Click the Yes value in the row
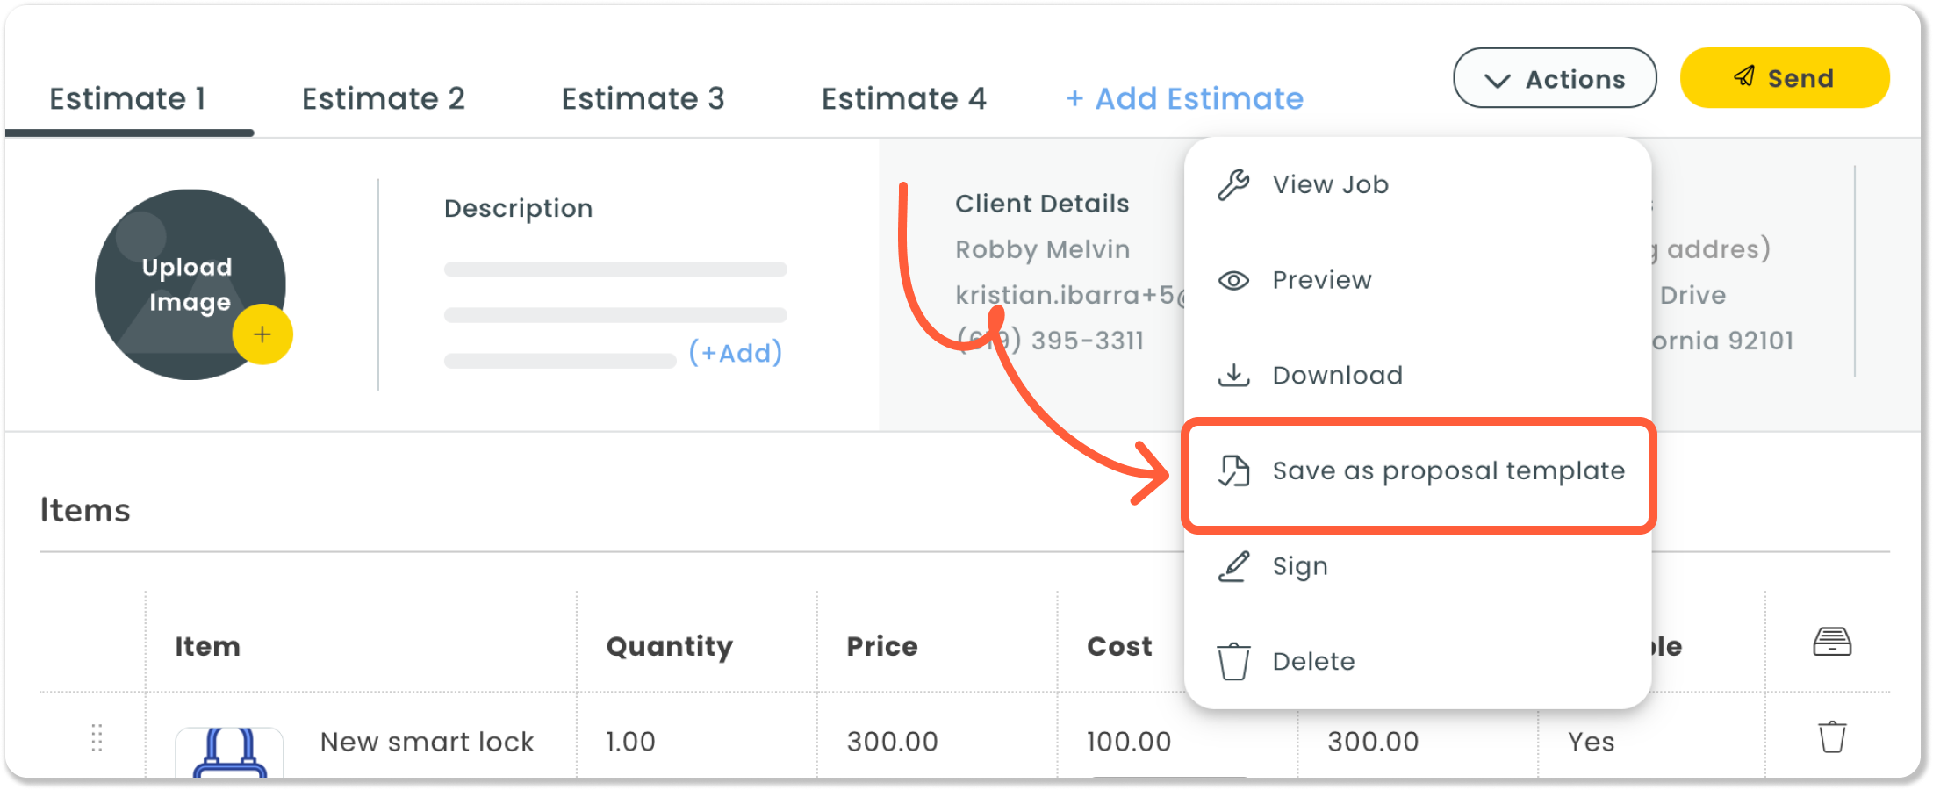Screen dimensions: 1933x790 (1591, 742)
